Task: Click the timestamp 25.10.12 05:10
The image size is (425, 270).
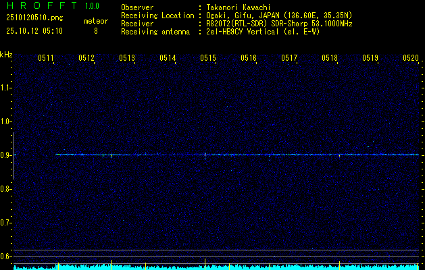Action: click(x=34, y=31)
